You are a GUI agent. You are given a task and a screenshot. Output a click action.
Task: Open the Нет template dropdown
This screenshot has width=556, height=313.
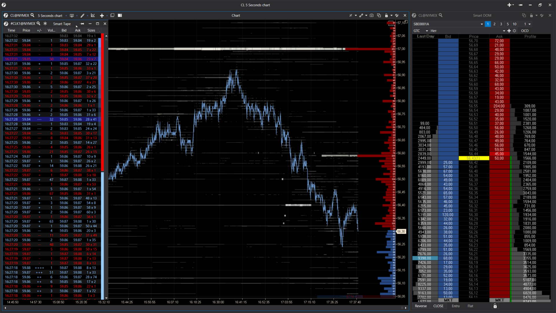504,31
